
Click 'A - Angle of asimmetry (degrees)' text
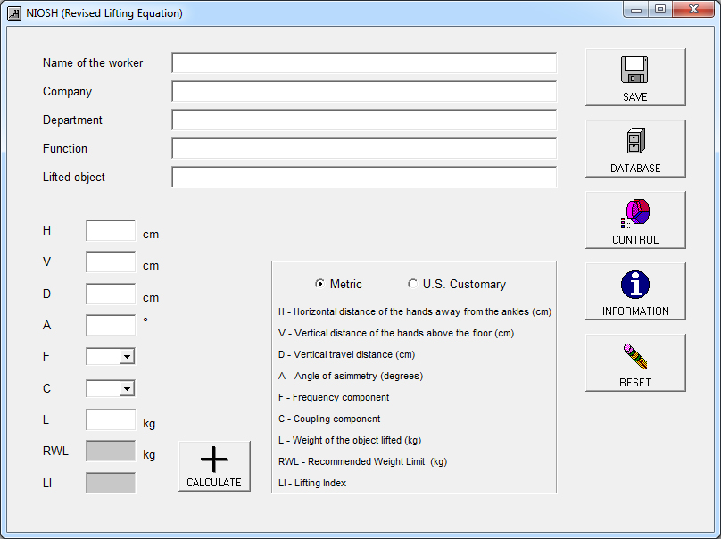click(x=351, y=376)
